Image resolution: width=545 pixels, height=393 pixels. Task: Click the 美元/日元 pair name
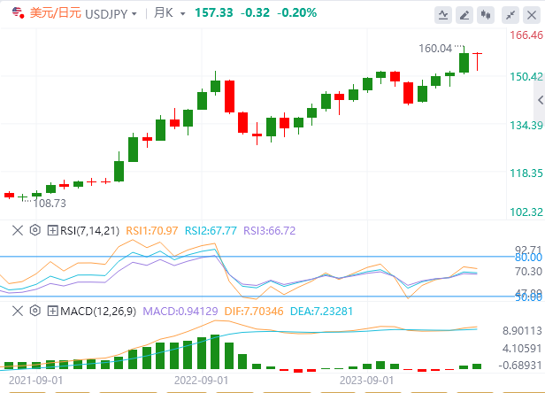(x=55, y=13)
